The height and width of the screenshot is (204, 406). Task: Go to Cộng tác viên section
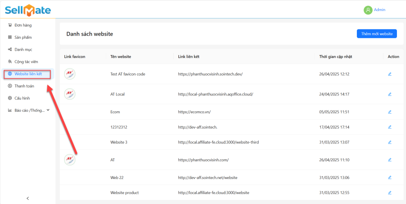26,62
